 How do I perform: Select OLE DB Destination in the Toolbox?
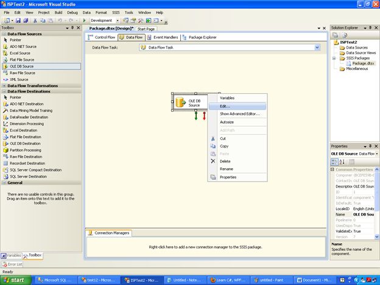click(x=25, y=144)
